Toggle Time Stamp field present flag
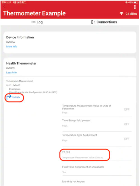This screenshot has height=186, width=140. (x=127, y=124)
